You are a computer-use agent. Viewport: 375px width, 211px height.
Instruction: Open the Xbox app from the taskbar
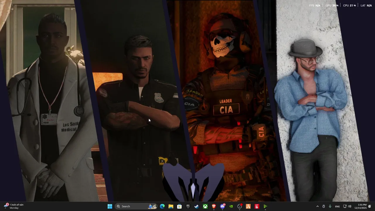205,206
